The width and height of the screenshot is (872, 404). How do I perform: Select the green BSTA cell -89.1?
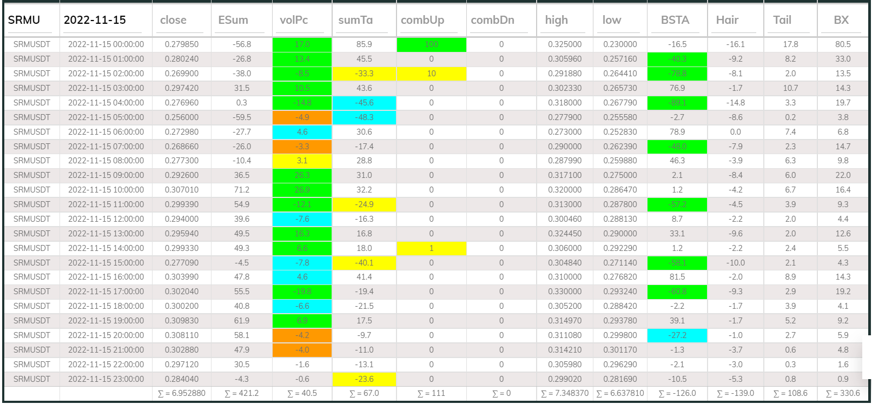677,103
